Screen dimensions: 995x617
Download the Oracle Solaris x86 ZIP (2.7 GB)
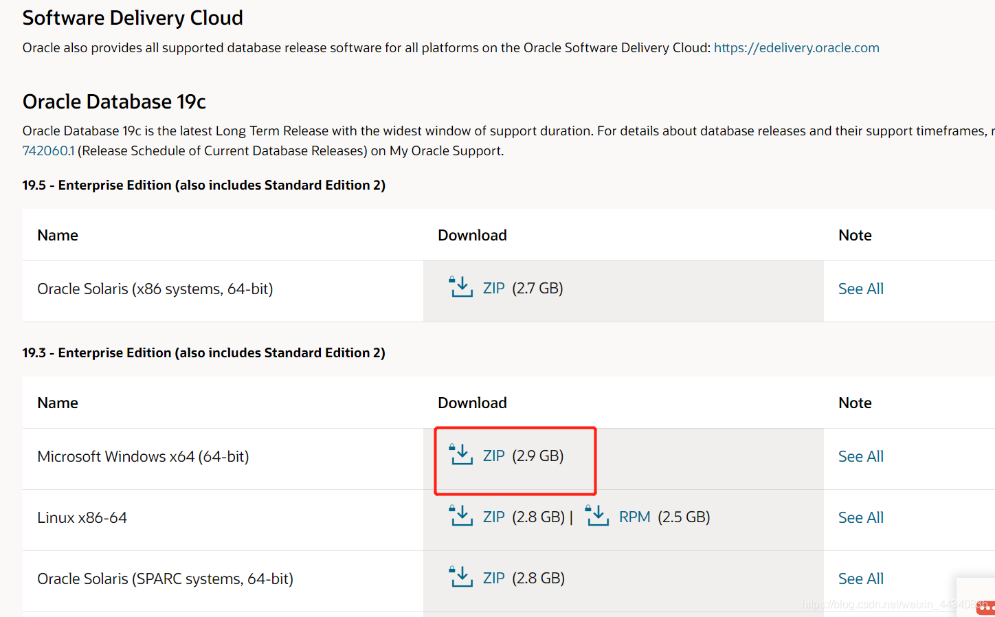point(493,288)
